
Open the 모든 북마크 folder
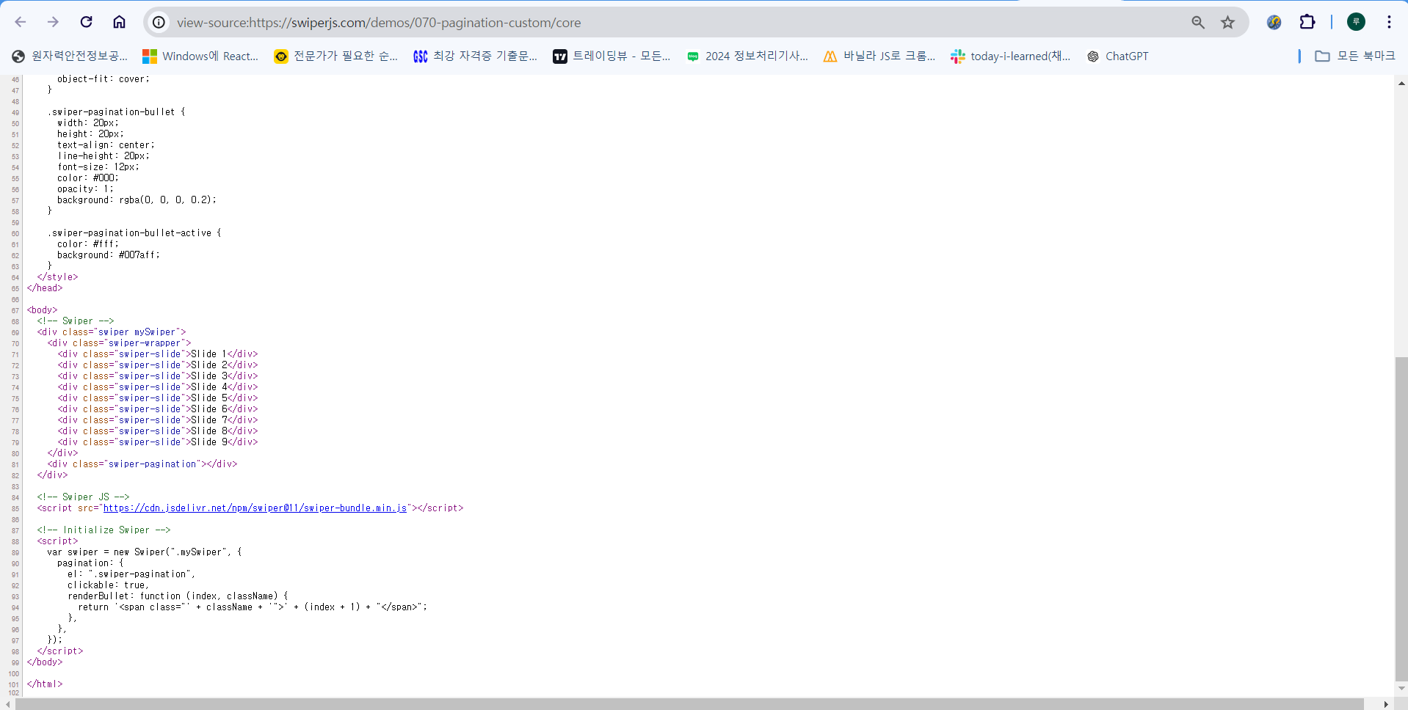coord(1354,56)
